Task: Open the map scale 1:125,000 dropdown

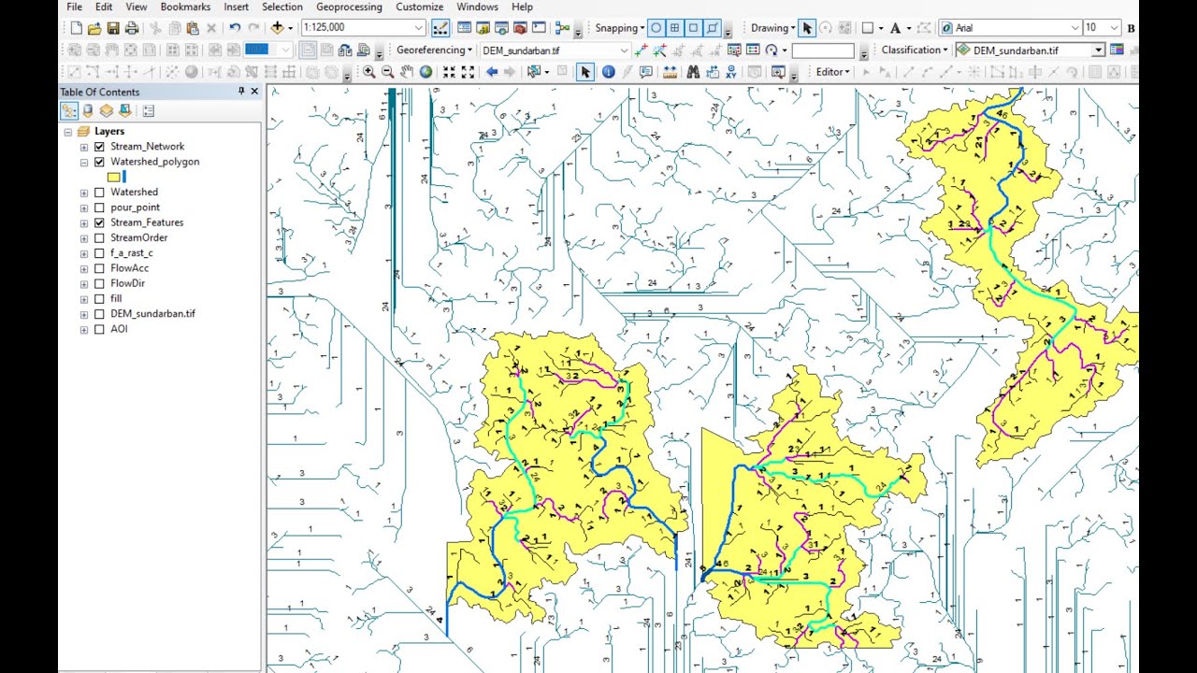Action: pyautogui.click(x=418, y=28)
